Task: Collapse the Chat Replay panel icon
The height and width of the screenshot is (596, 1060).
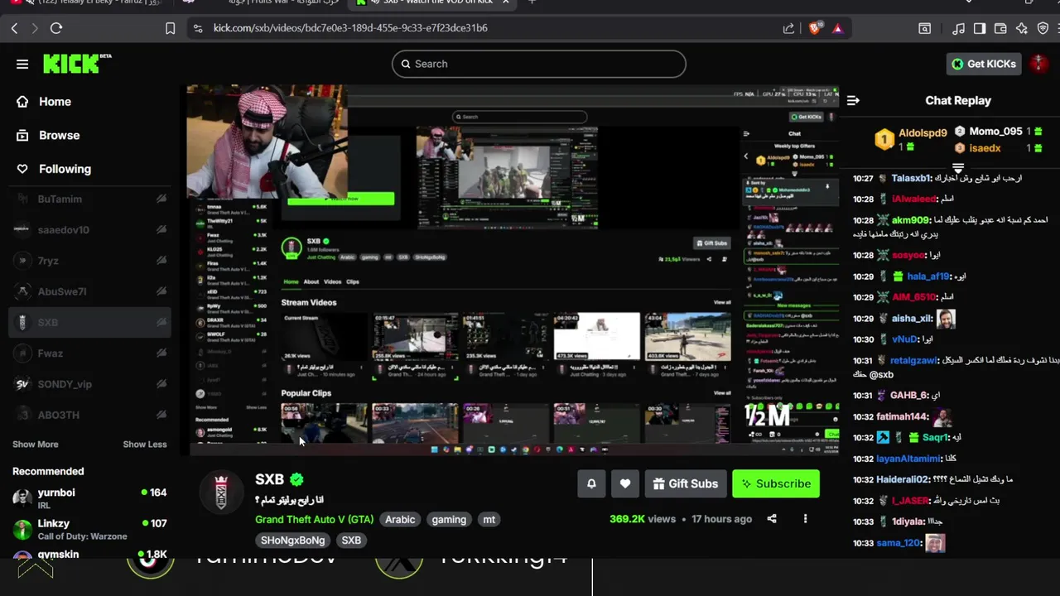Action: (x=853, y=100)
